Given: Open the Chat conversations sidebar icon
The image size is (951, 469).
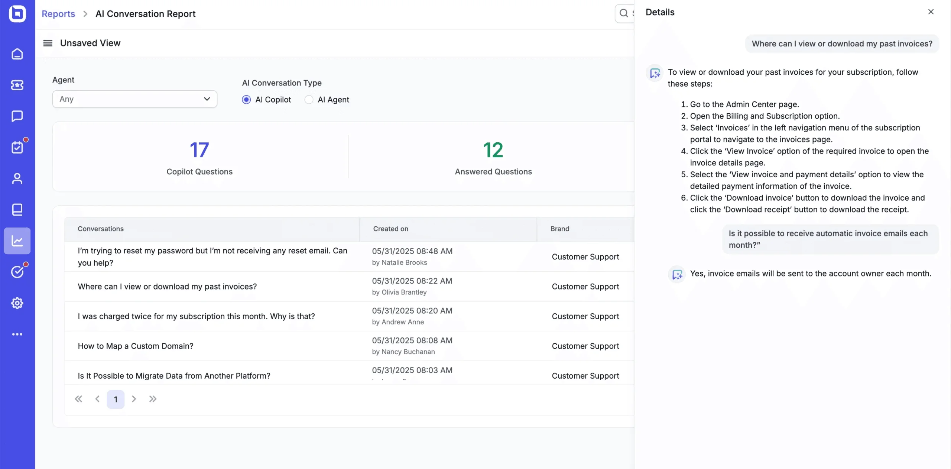Looking at the screenshot, I should (17, 116).
